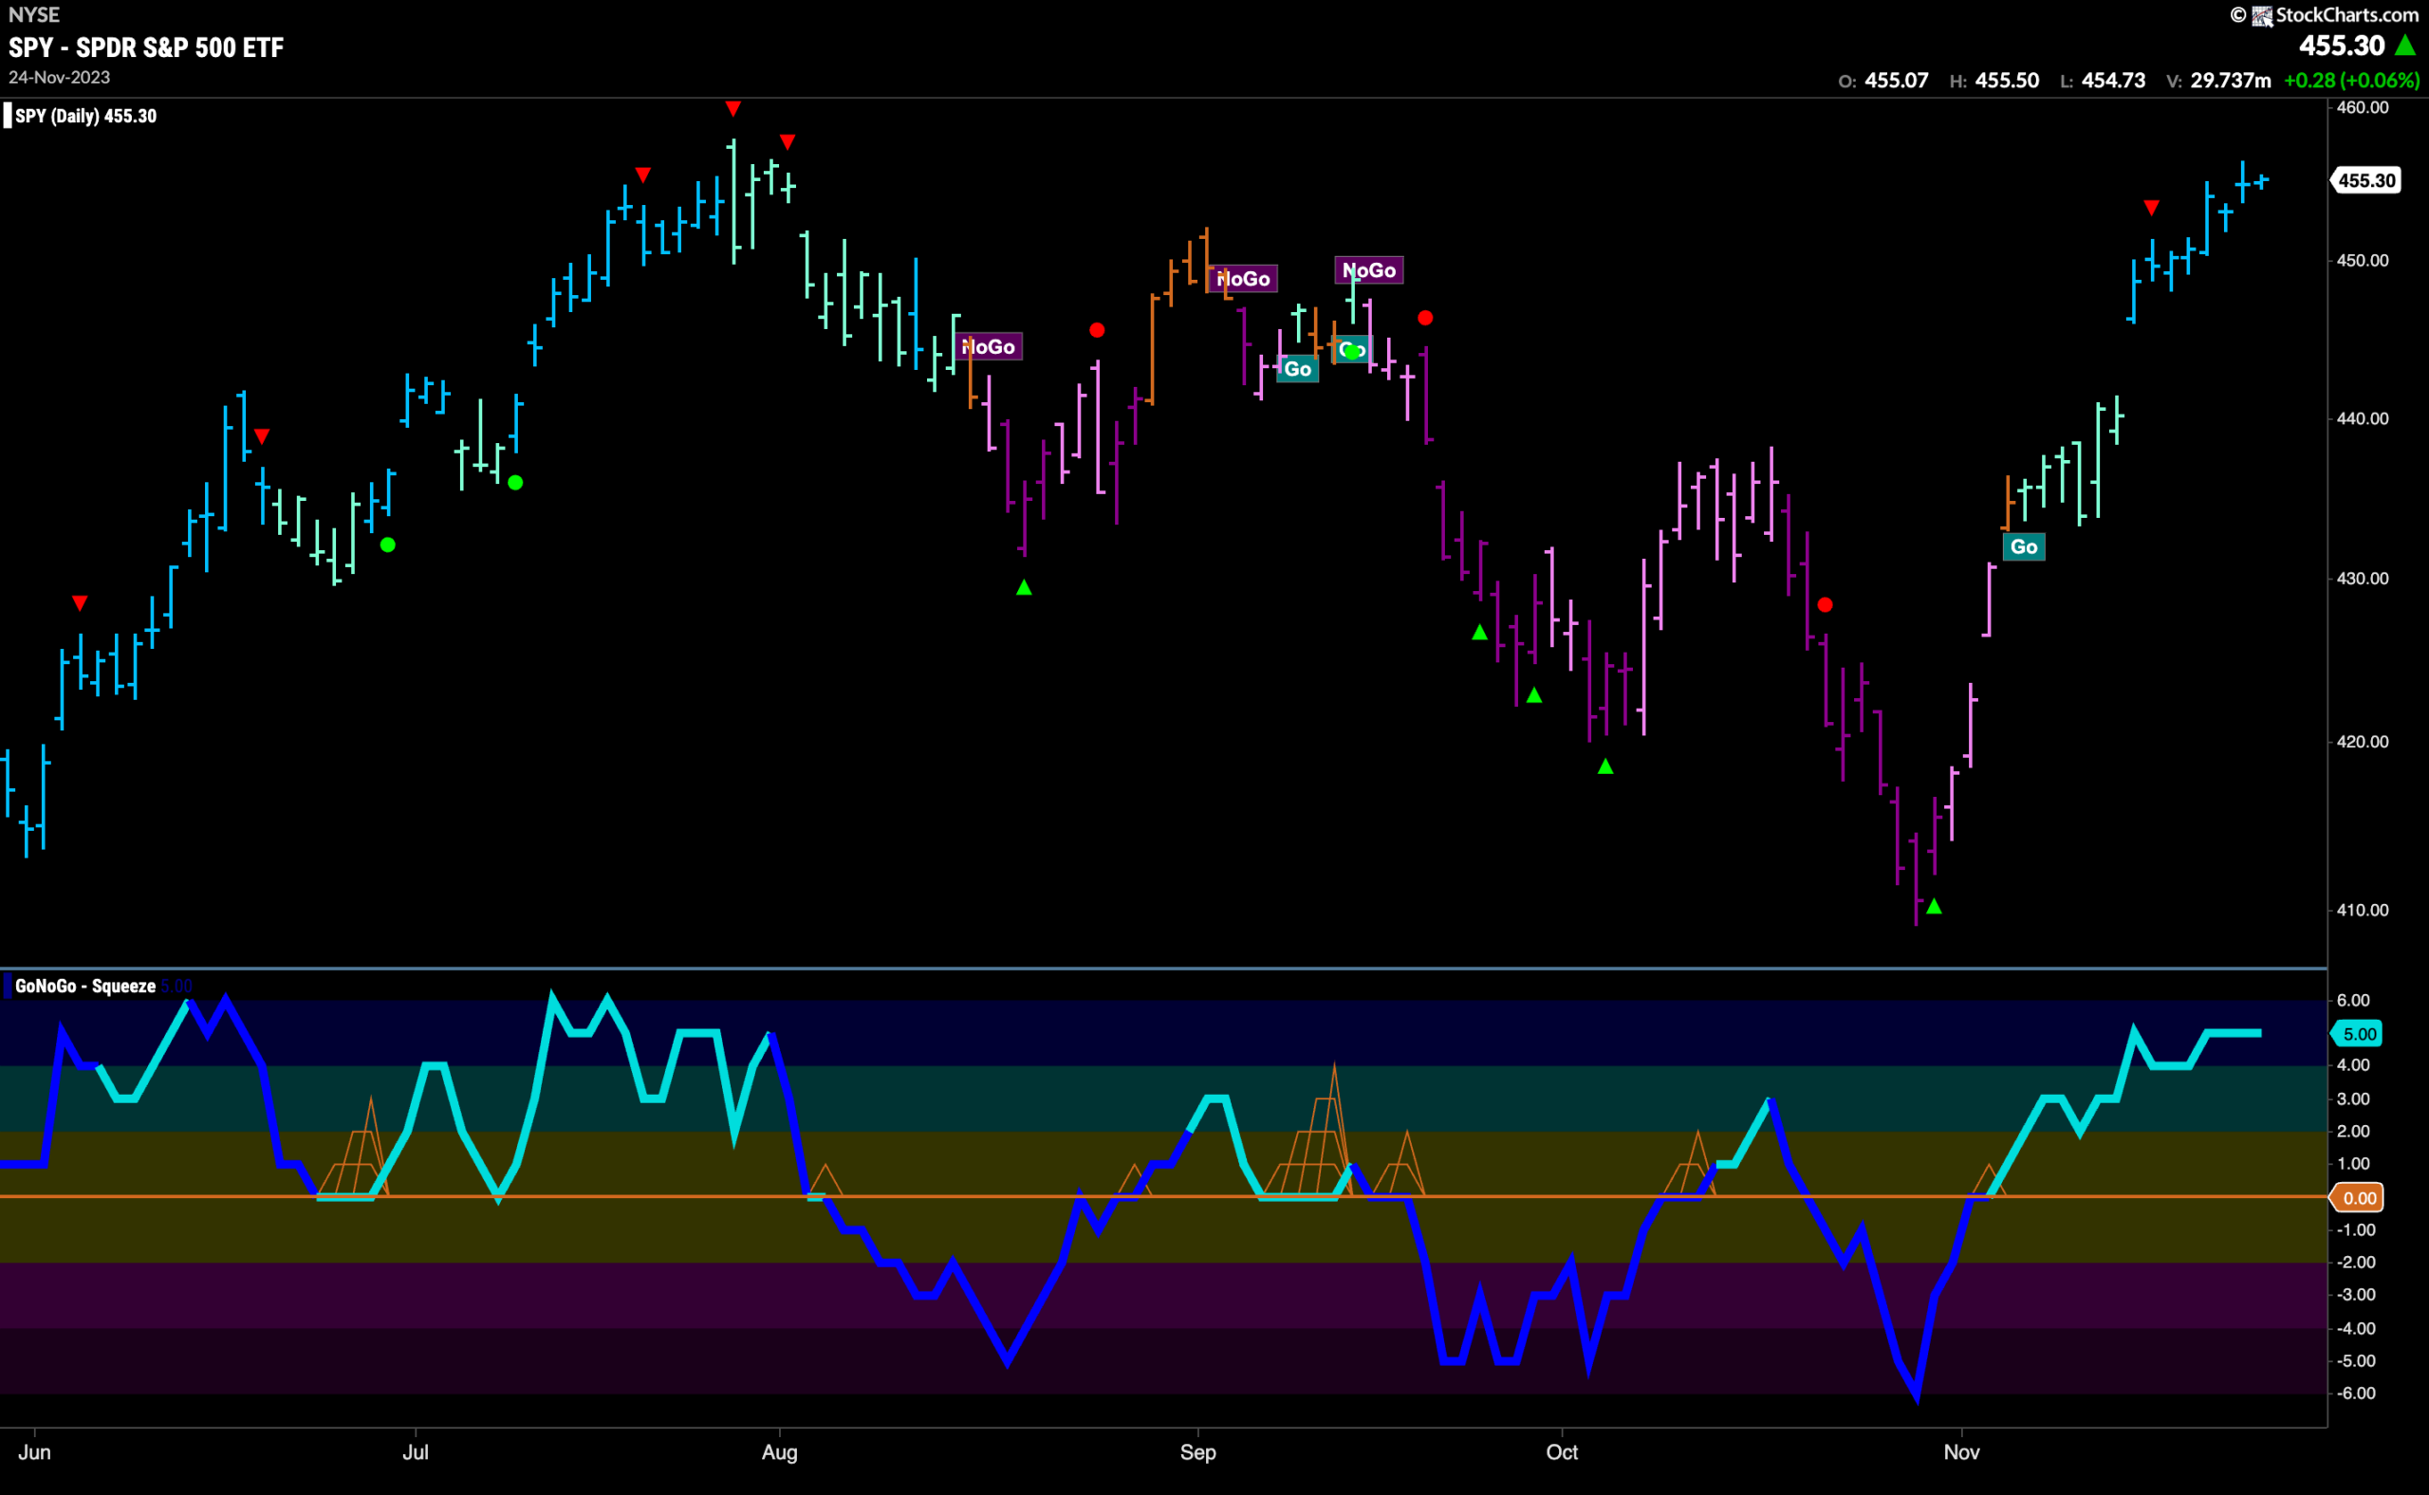Image resolution: width=2429 pixels, height=1495 pixels.
Task: Click the red down-triangle above the July peak
Action: click(x=732, y=109)
